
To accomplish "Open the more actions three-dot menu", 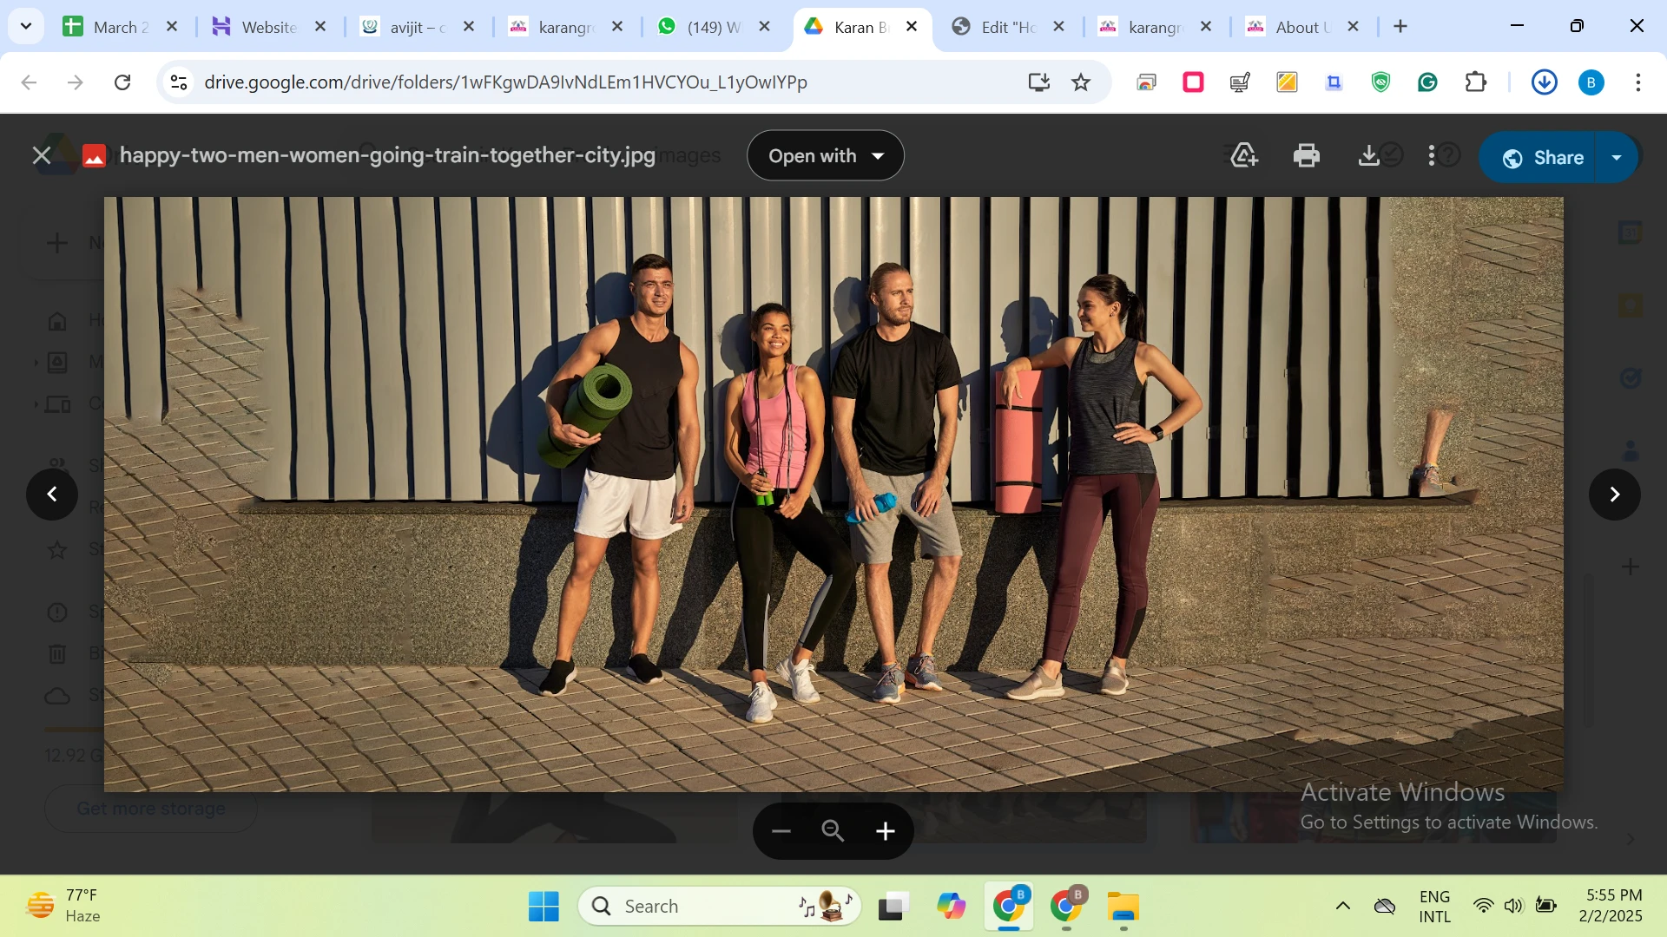I will pos(1431,156).
